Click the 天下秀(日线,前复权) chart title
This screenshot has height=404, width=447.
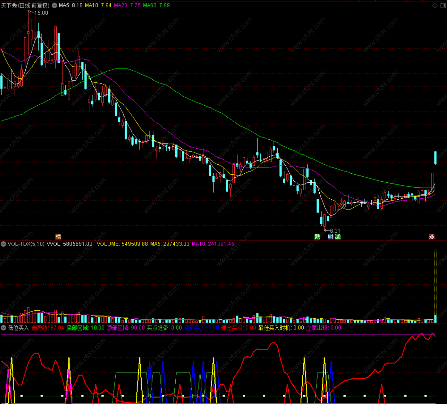point(25,5)
